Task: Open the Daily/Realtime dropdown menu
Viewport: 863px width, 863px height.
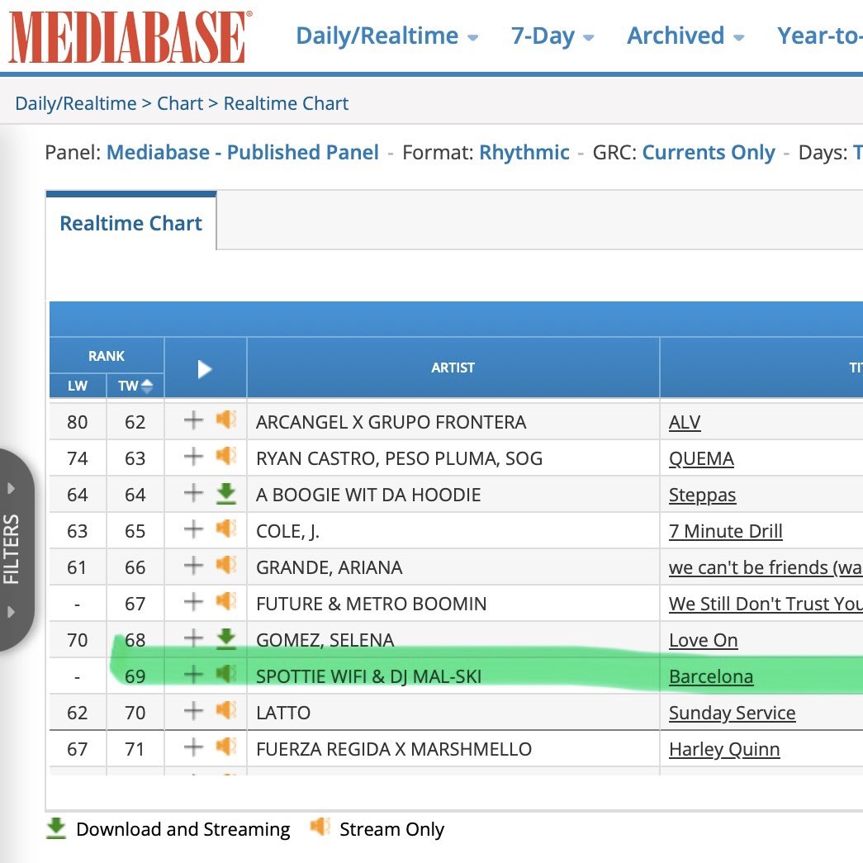Action: click(387, 36)
